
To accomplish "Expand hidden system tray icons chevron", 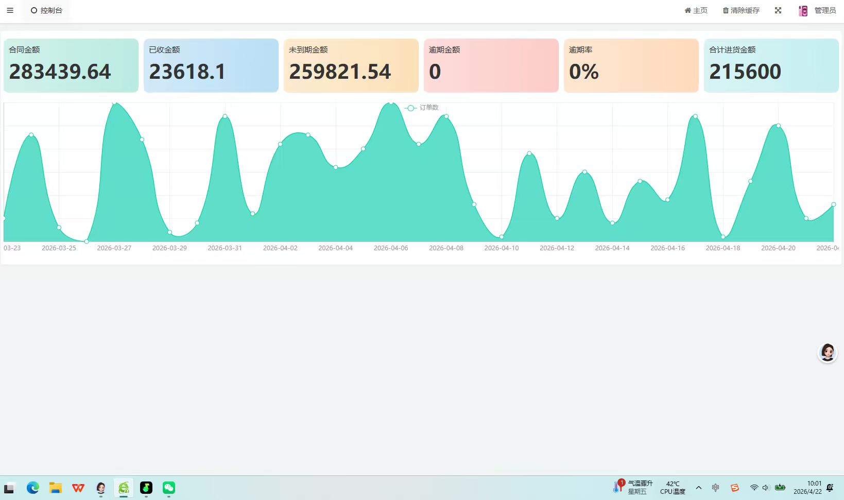I will (x=699, y=488).
